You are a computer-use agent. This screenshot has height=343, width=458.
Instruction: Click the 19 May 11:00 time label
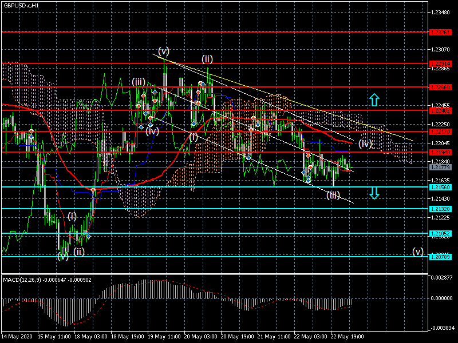click(164, 337)
